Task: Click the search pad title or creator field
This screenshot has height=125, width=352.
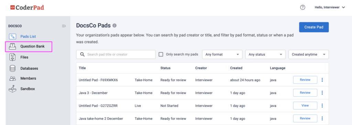Action: pos(116,54)
